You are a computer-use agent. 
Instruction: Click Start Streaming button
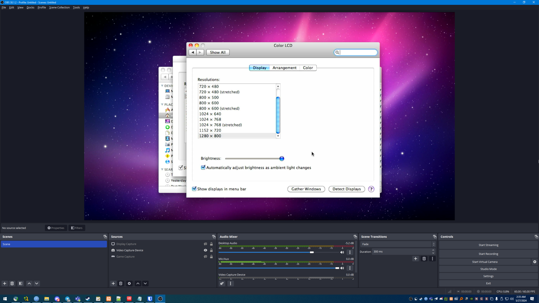[x=488, y=245]
